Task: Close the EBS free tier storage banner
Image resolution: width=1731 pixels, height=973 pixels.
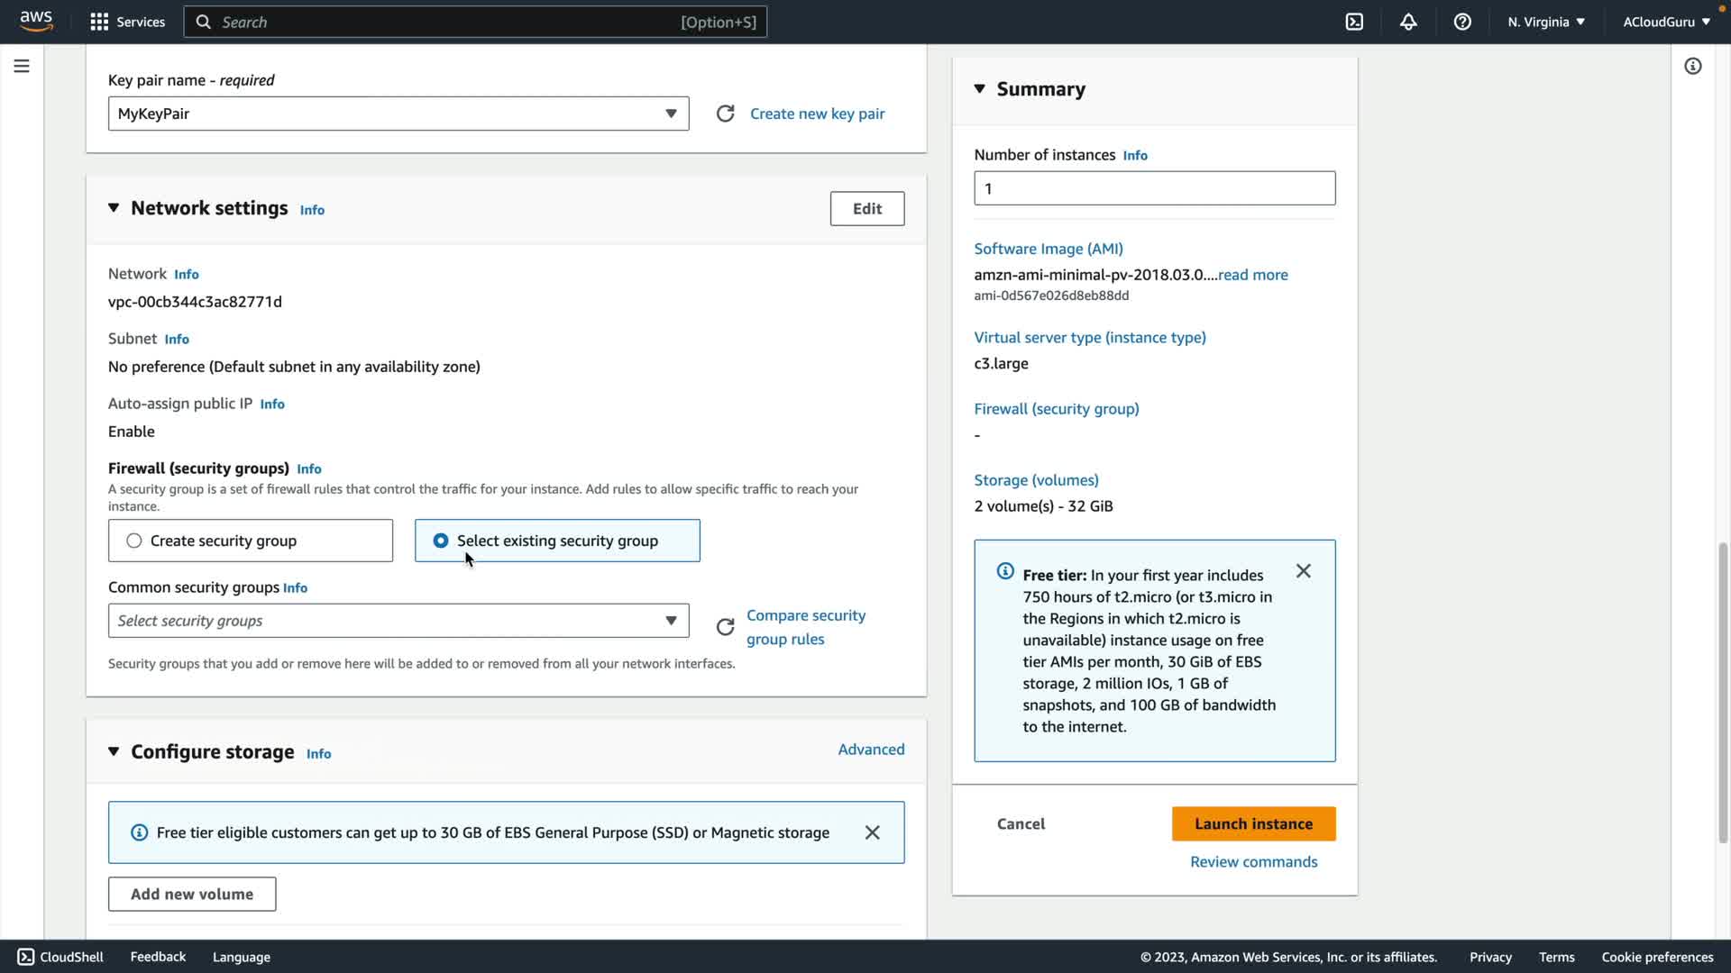Action: (872, 832)
